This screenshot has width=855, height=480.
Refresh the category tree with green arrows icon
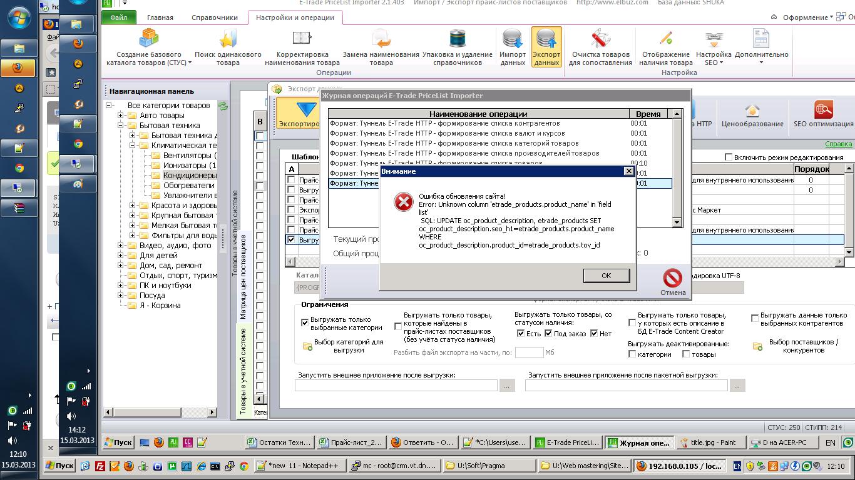tap(222, 107)
